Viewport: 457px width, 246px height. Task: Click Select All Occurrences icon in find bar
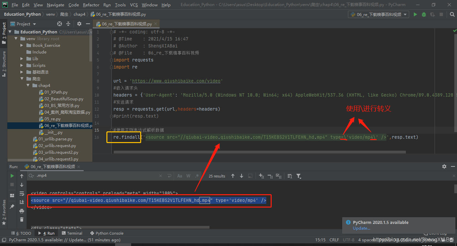[x=278, y=176]
